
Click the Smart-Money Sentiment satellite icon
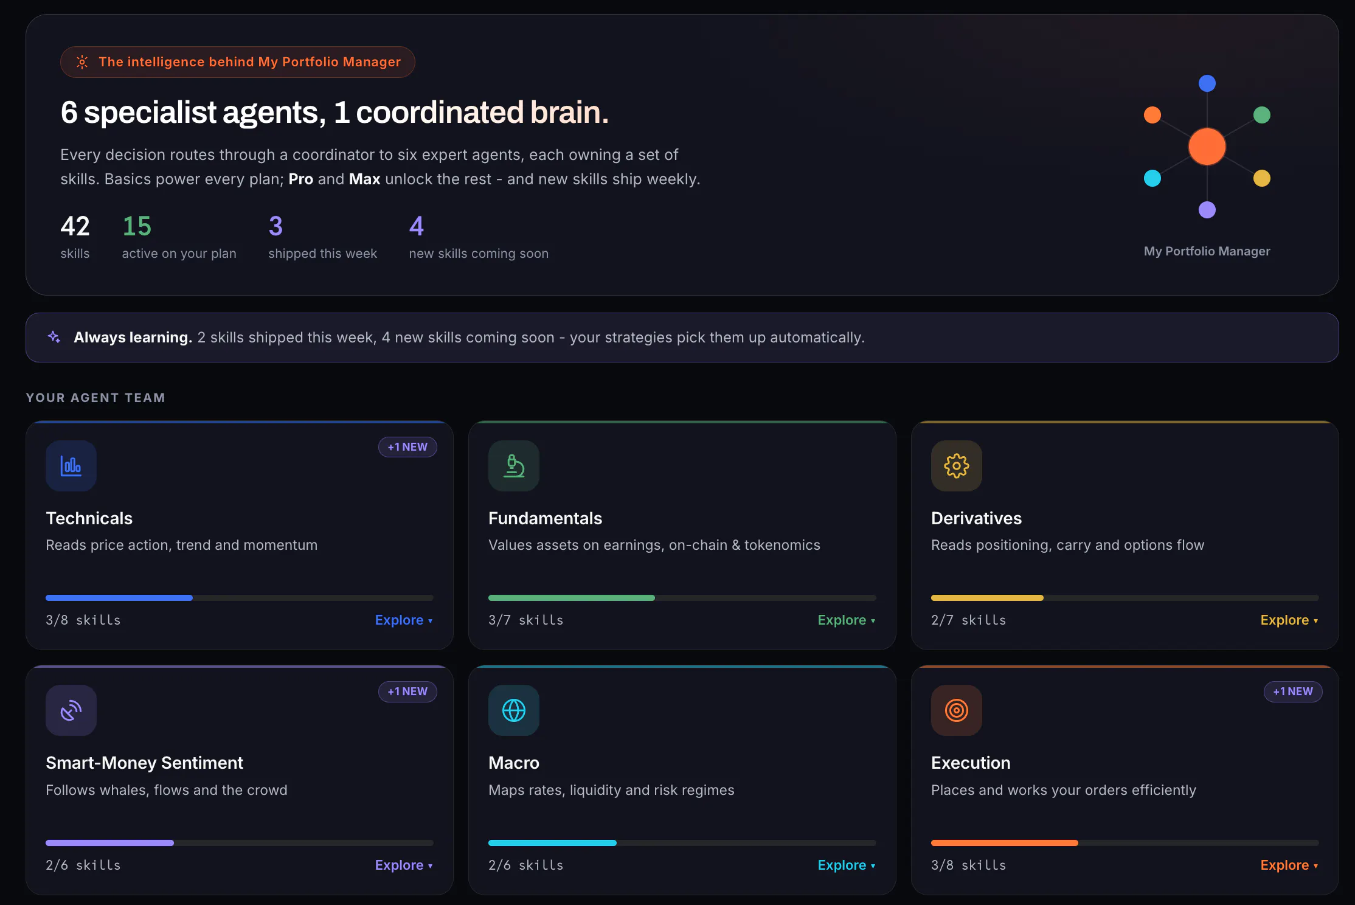(71, 710)
